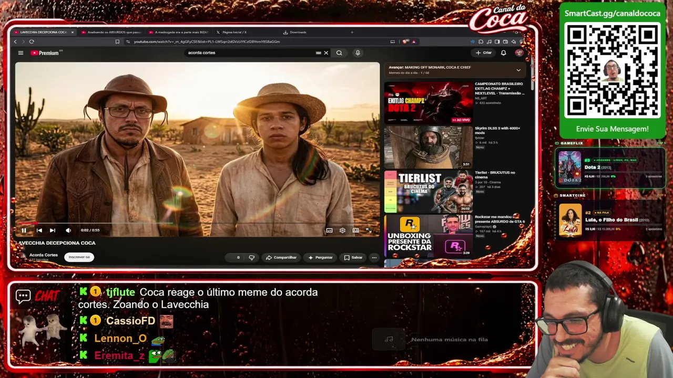Open the account avatar menu

pyautogui.click(x=519, y=52)
